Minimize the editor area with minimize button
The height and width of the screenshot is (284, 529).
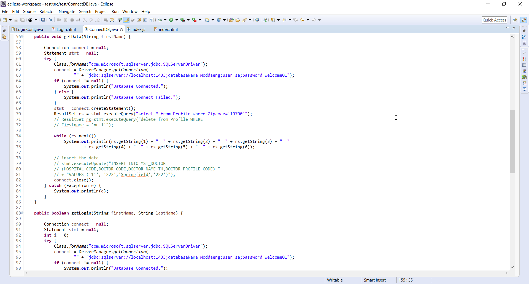point(508,28)
